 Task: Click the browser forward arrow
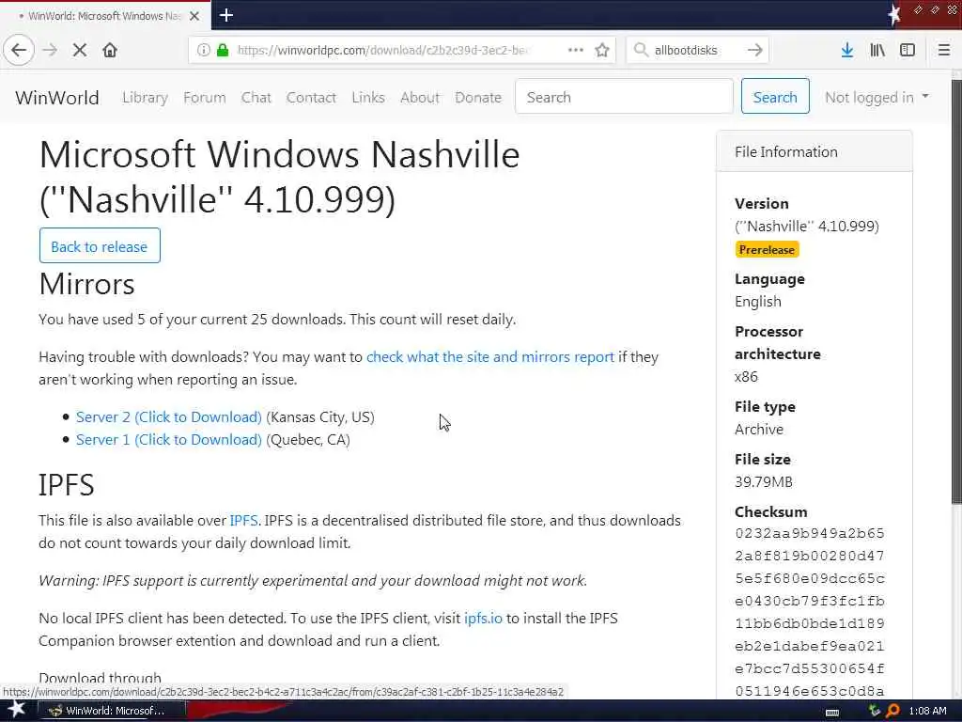51,50
